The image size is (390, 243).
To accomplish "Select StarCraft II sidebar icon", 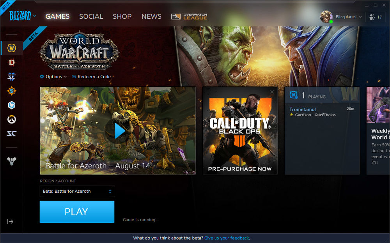I will (12, 77).
